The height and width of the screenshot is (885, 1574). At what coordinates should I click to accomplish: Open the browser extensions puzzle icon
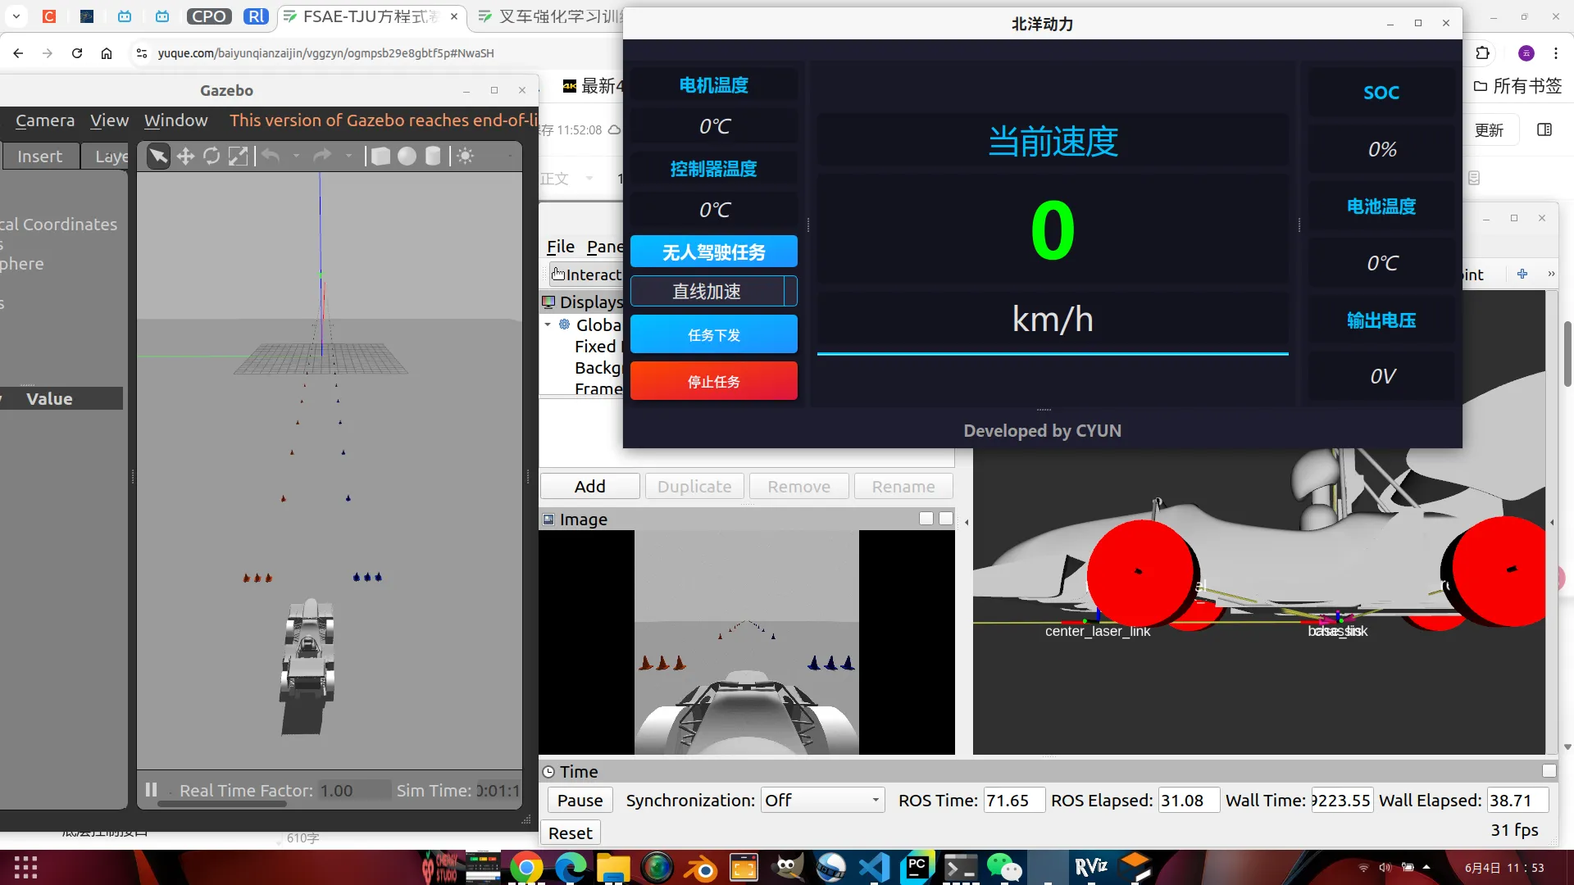tap(1482, 53)
